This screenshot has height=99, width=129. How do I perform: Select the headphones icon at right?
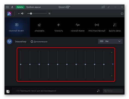pos(122,14)
